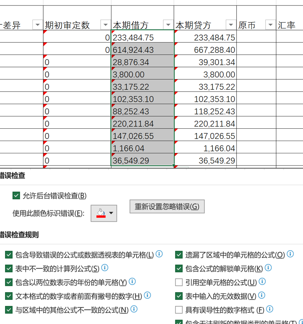Select cell with 39,301.34 in 本期贷方
Viewport: 303px width, 324px height.
point(205,61)
